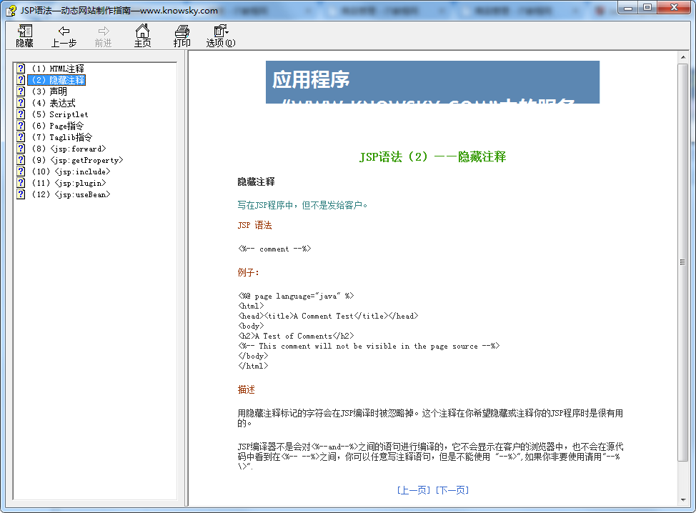Image resolution: width=696 pixels, height=513 pixels.
Task: Click the topic icon beside <jsp:useBean>
Action: point(21,194)
